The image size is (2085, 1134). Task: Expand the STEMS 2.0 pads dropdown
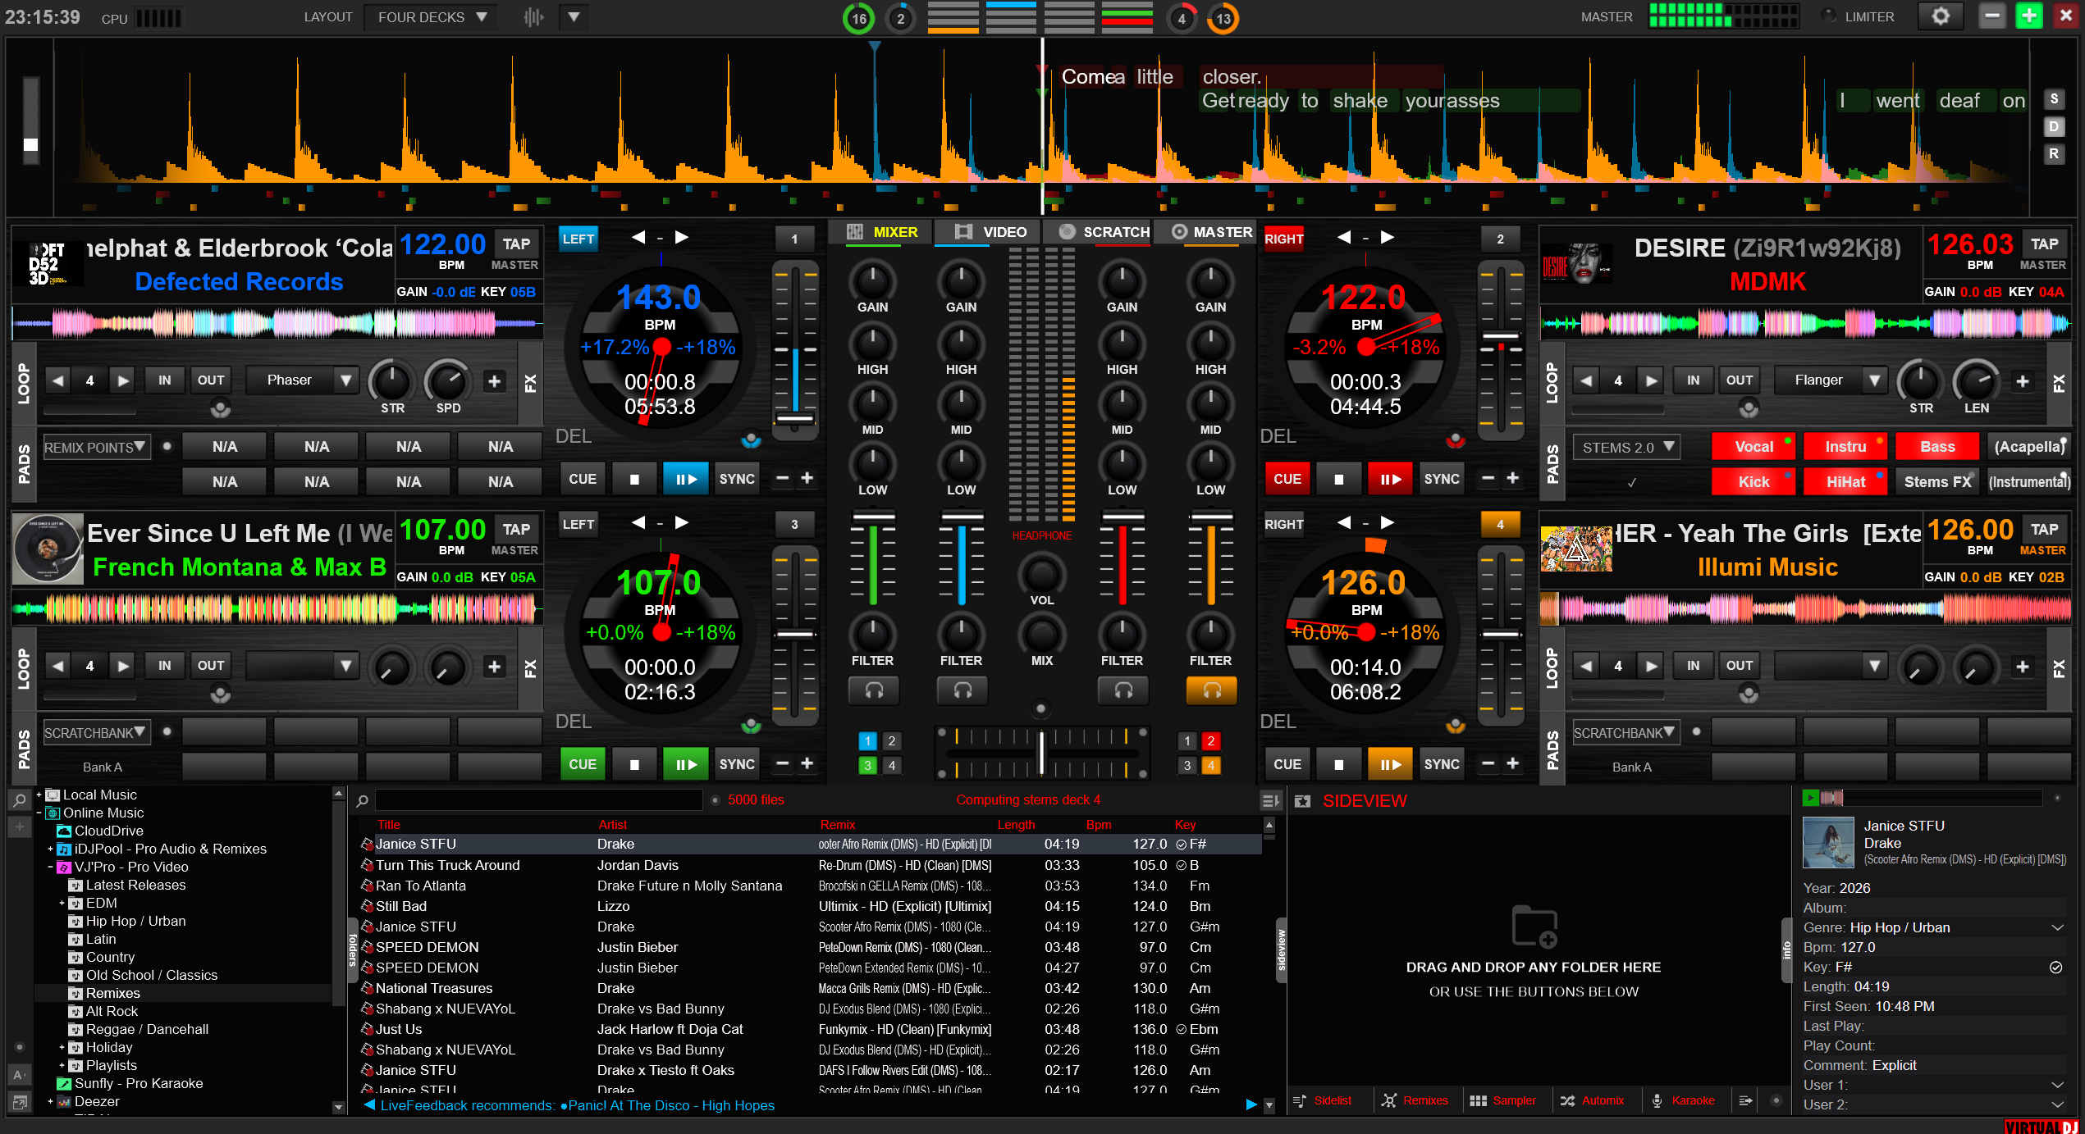tap(1626, 448)
